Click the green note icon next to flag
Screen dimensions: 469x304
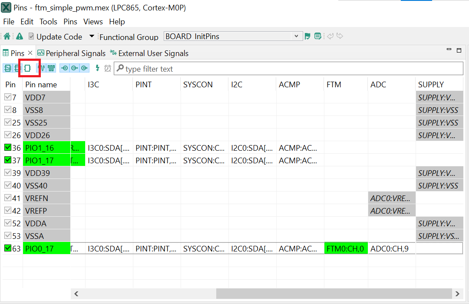pos(318,36)
